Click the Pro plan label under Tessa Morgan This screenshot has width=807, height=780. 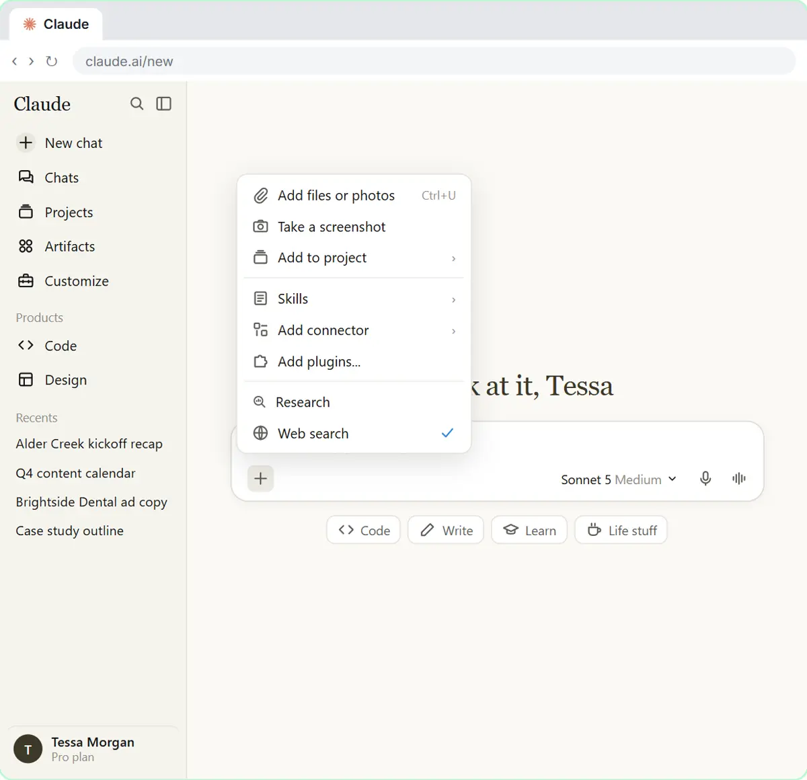(x=73, y=757)
